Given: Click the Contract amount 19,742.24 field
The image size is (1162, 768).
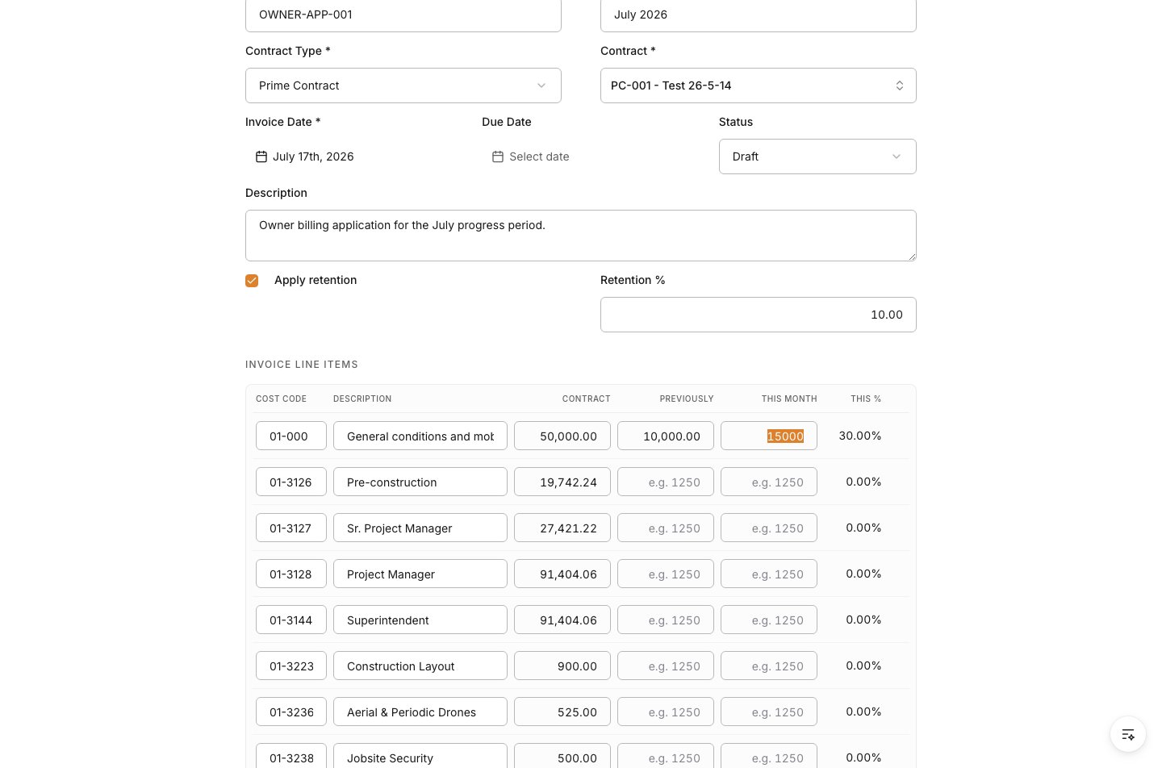Looking at the screenshot, I should pyautogui.click(x=562, y=482).
